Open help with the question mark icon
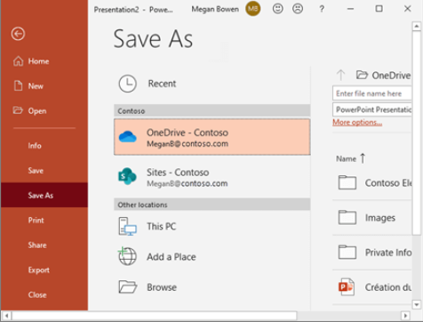The width and height of the screenshot is (423, 322). coord(322,9)
